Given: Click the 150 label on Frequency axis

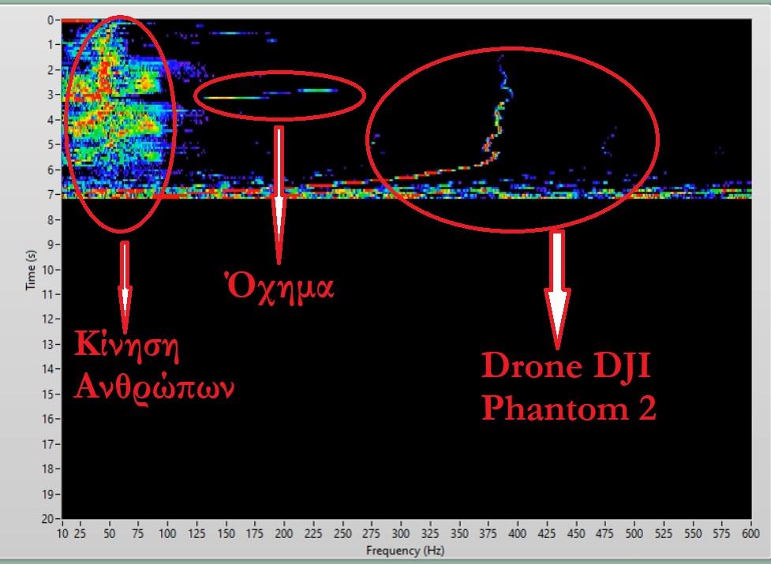Looking at the screenshot, I should click(x=226, y=534).
